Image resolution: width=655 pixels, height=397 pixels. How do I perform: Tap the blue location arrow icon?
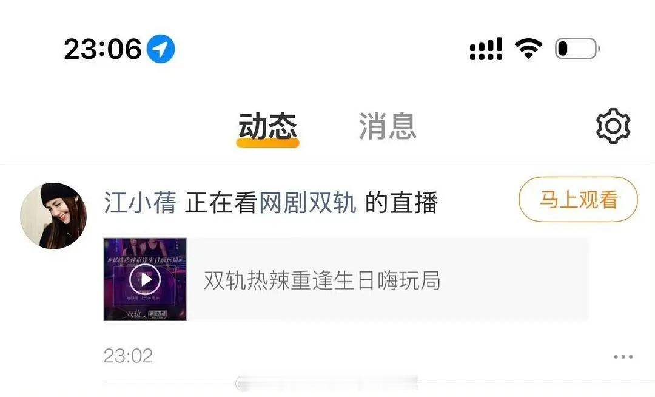161,49
